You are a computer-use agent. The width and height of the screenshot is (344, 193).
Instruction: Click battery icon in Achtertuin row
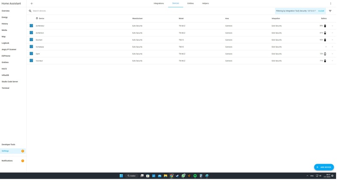pos(325,33)
